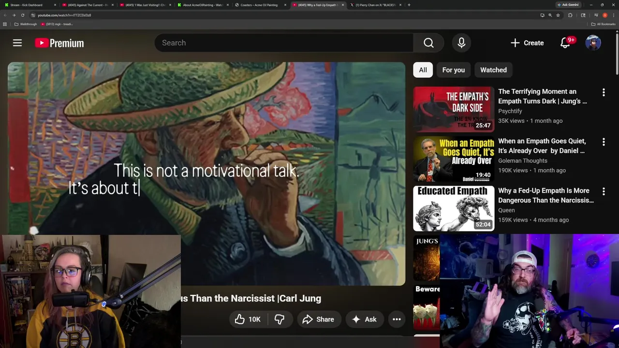
Task: Click the browser address bar URL
Action: pos(64,15)
